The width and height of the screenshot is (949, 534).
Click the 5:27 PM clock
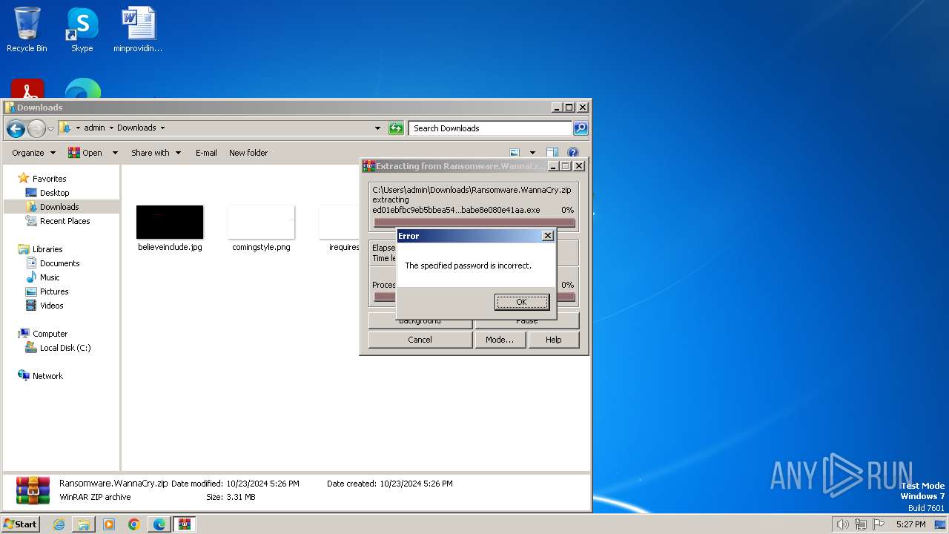(910, 524)
